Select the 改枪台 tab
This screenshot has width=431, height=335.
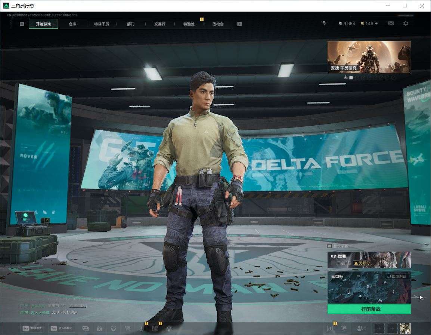pyautogui.click(x=218, y=24)
